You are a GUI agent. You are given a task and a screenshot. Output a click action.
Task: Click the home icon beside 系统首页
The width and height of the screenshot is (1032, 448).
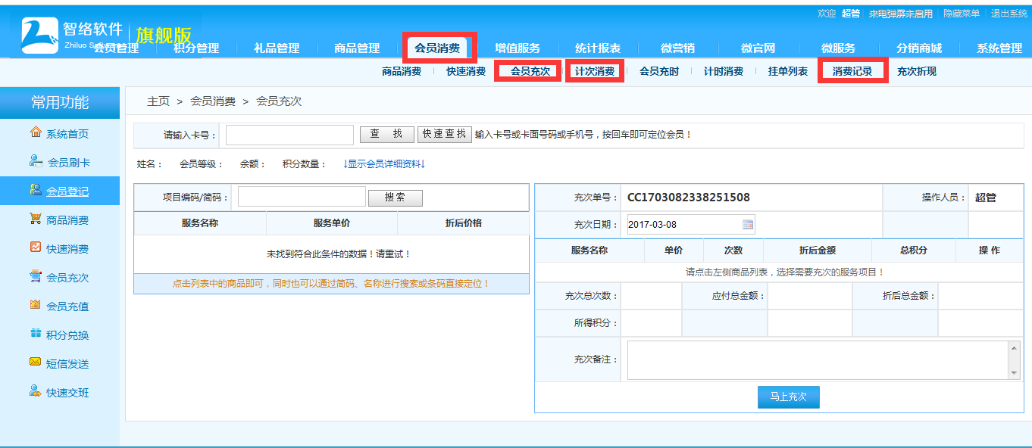pos(36,133)
